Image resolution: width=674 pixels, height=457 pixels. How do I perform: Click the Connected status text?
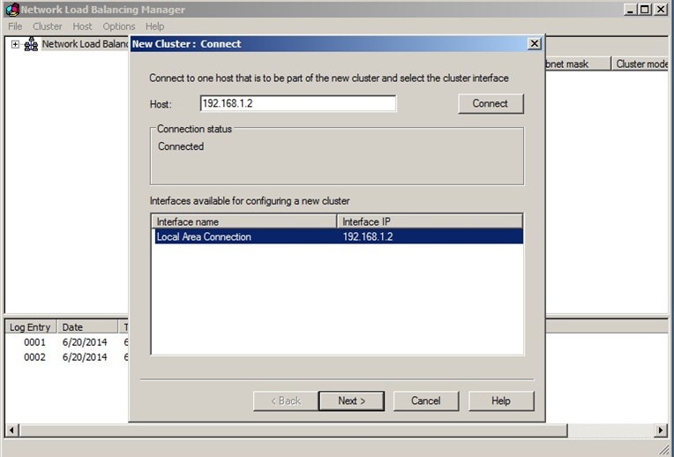tap(181, 146)
